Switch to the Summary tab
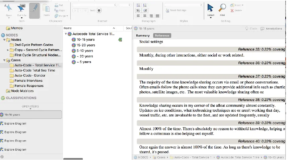This screenshot has height=160, width=288. (143, 35)
